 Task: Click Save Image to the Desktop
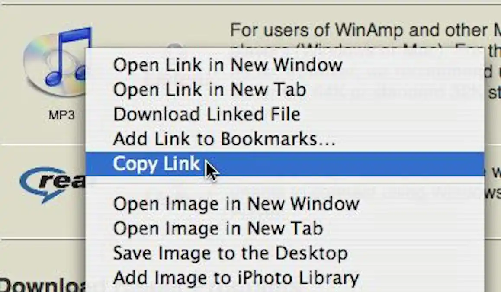230,253
